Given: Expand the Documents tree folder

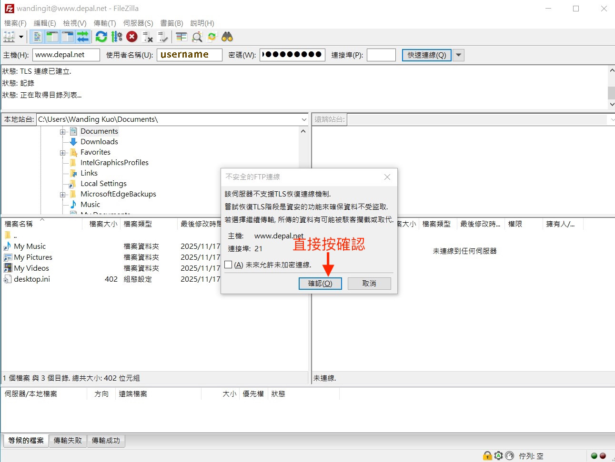Looking at the screenshot, I should pyautogui.click(x=62, y=132).
